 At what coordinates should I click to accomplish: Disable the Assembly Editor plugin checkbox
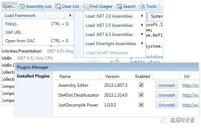coord(141,85)
